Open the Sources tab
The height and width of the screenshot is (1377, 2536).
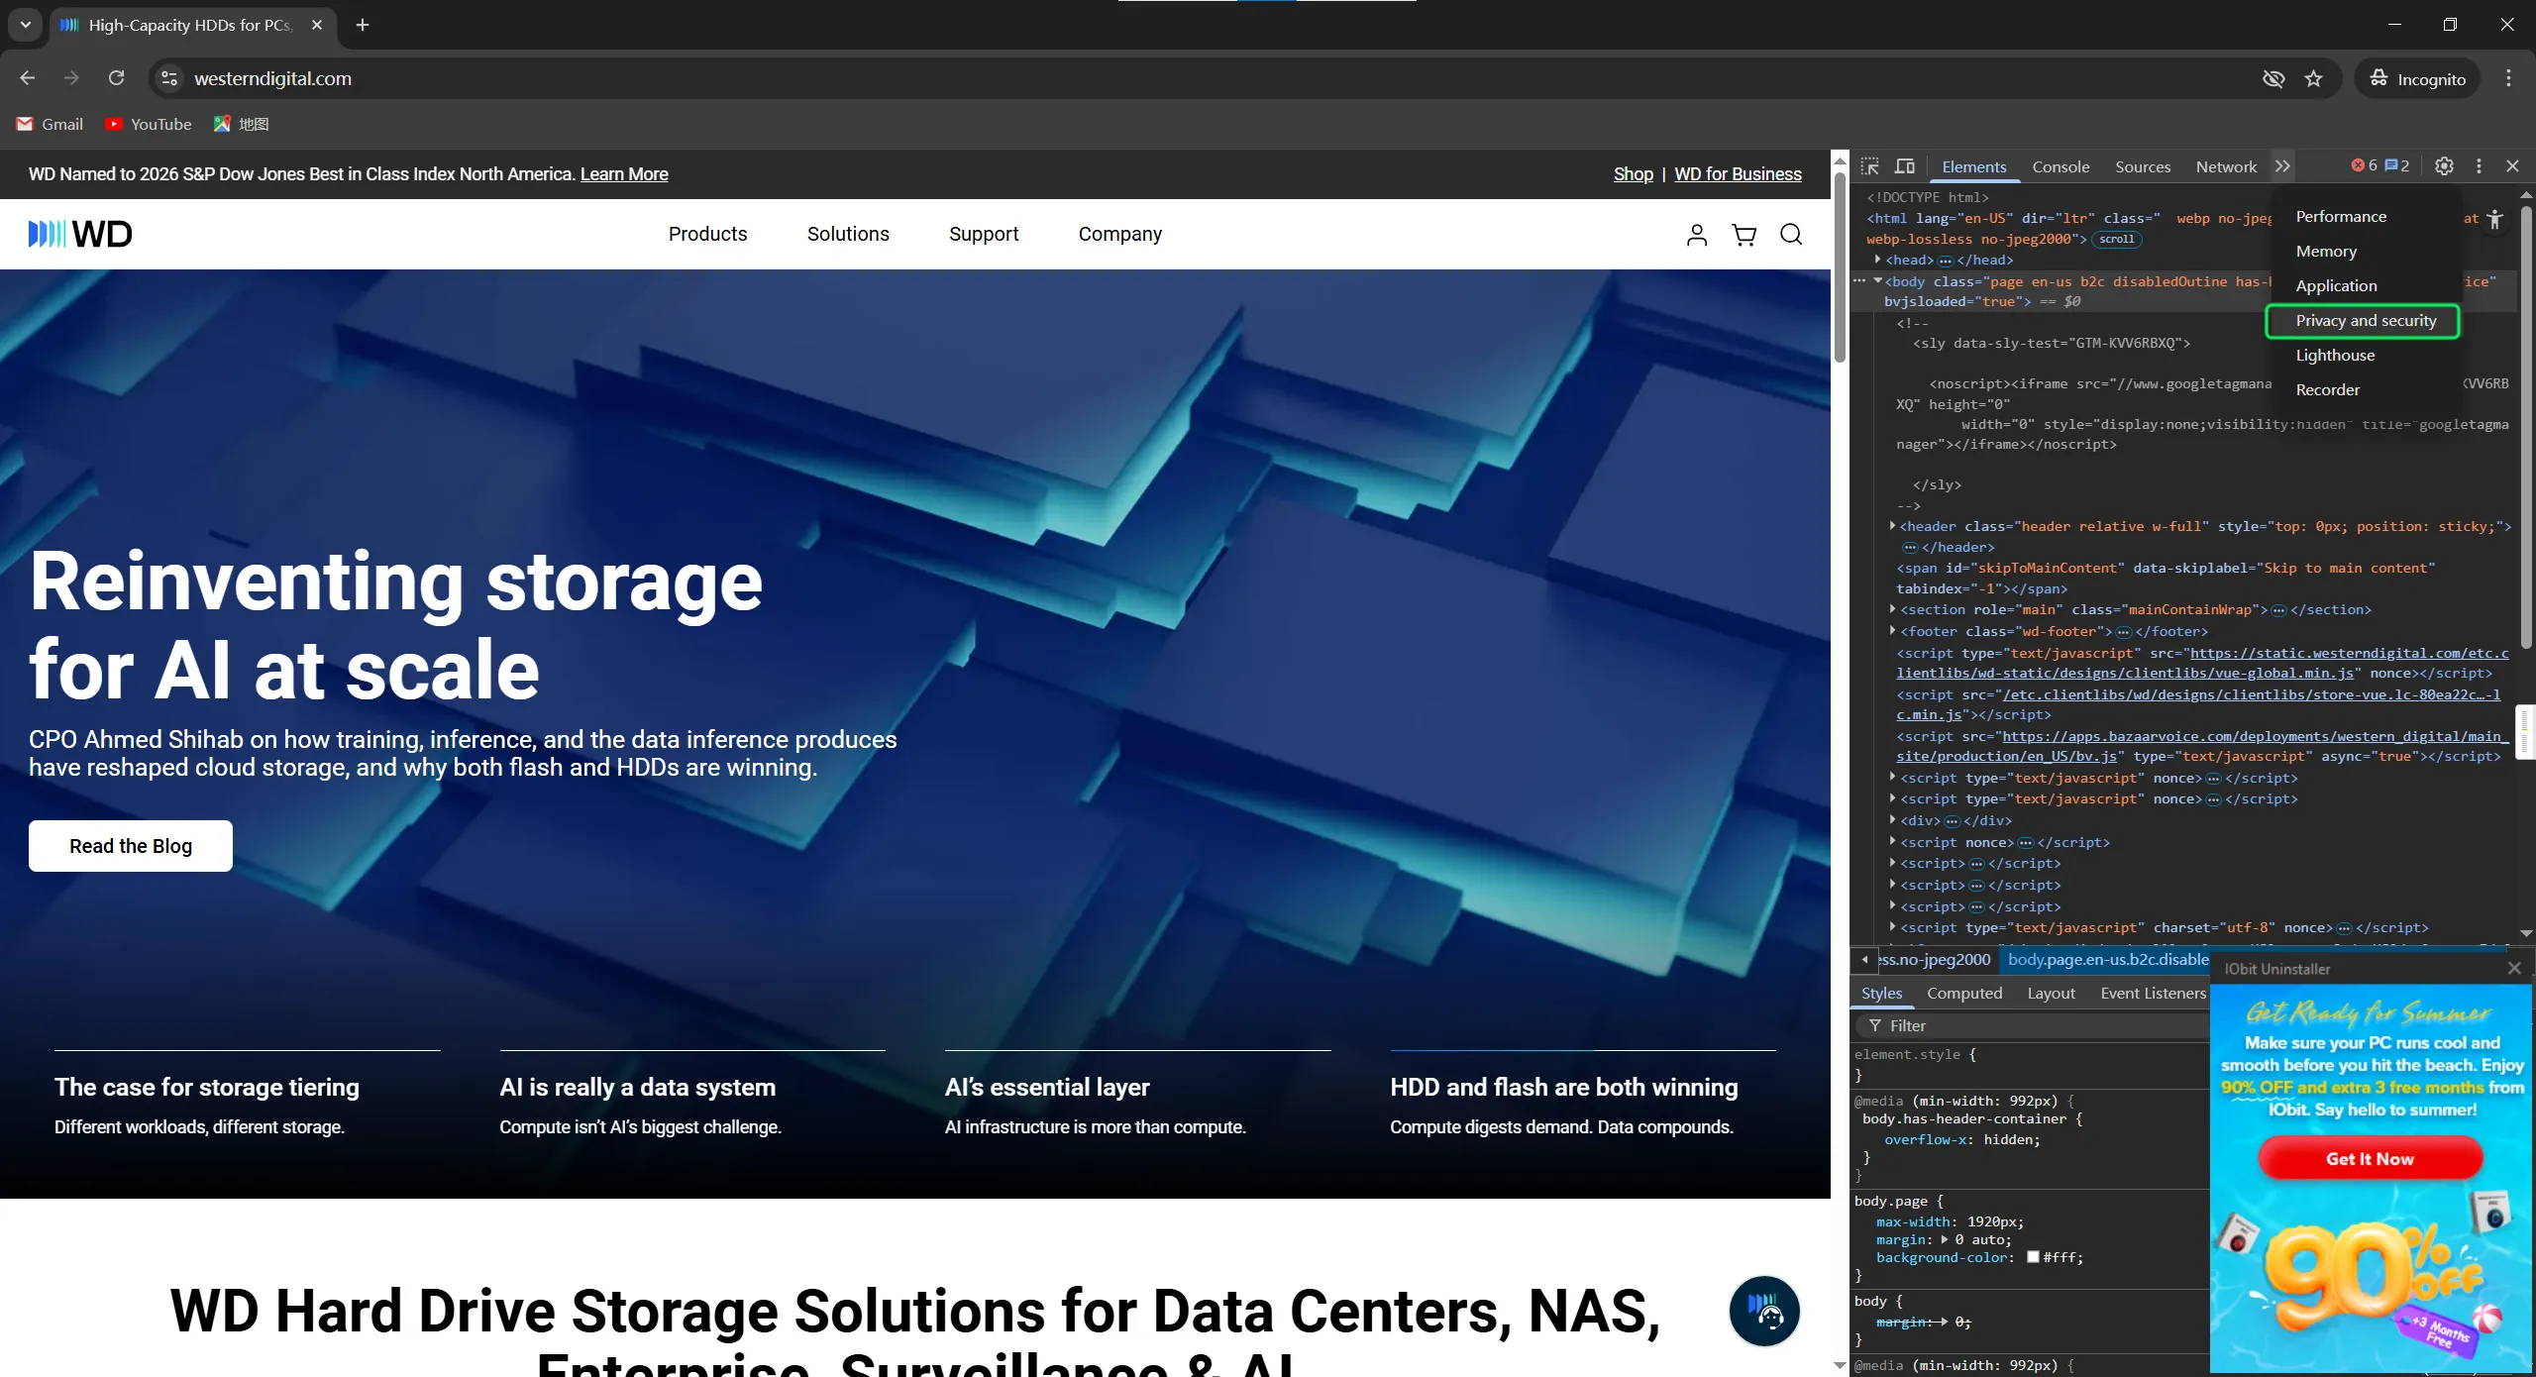tap(2143, 166)
